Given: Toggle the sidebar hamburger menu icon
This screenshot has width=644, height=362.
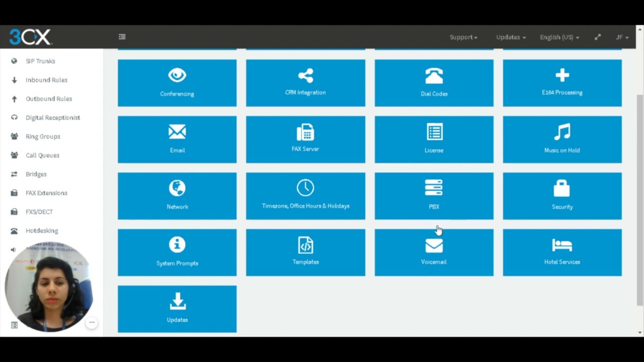Looking at the screenshot, I should point(122,37).
